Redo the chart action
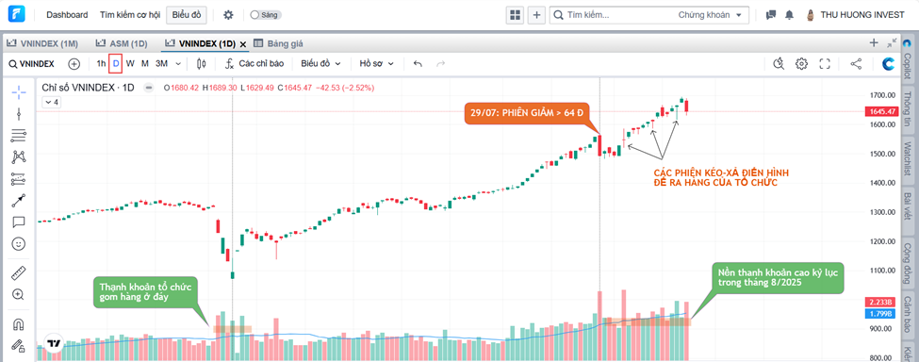 tap(441, 63)
